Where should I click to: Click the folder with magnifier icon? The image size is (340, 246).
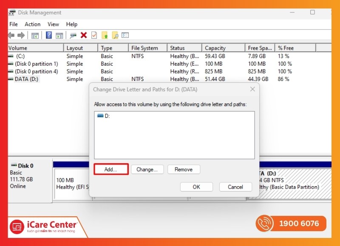point(115,35)
